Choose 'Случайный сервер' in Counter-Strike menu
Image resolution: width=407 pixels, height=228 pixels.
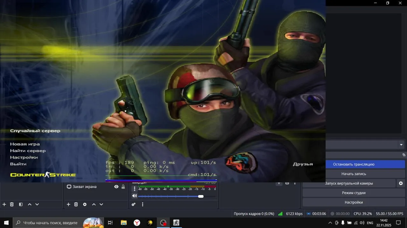[35, 131]
